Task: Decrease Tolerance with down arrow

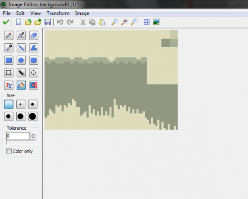Action: pyautogui.click(x=33, y=138)
